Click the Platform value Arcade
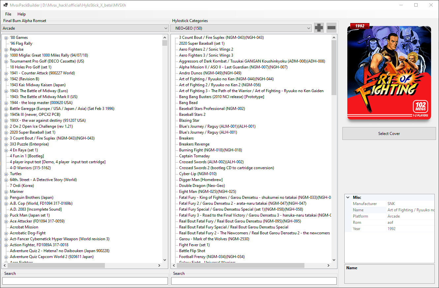Image resolution: width=439 pixels, height=288 pixels. tap(410, 216)
